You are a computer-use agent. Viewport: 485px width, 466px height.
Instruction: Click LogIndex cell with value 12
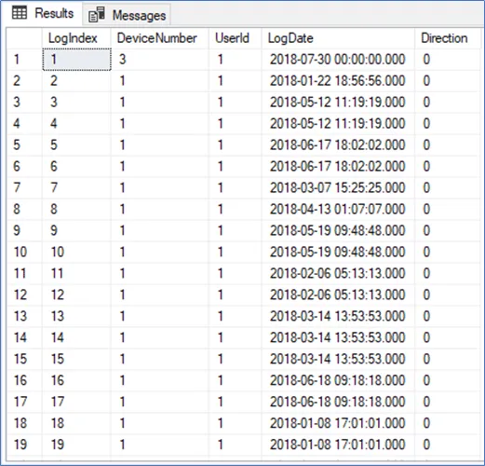tap(76, 295)
